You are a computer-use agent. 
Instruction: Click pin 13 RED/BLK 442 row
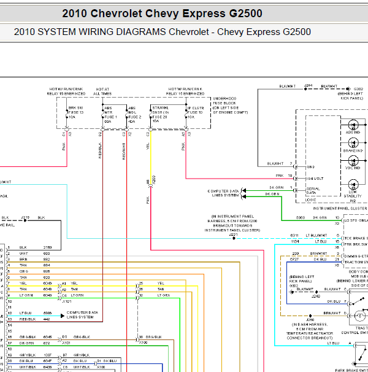(x=29, y=319)
